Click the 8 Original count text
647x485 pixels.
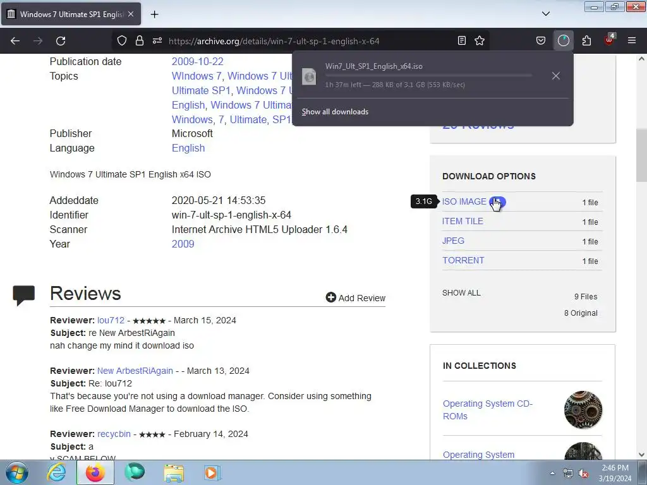581,313
